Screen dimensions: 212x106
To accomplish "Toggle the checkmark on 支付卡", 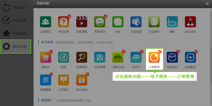I will (142, 51).
